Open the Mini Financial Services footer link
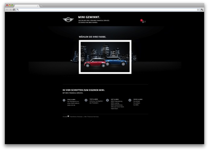209x151 pixels. [x=92, y=117]
